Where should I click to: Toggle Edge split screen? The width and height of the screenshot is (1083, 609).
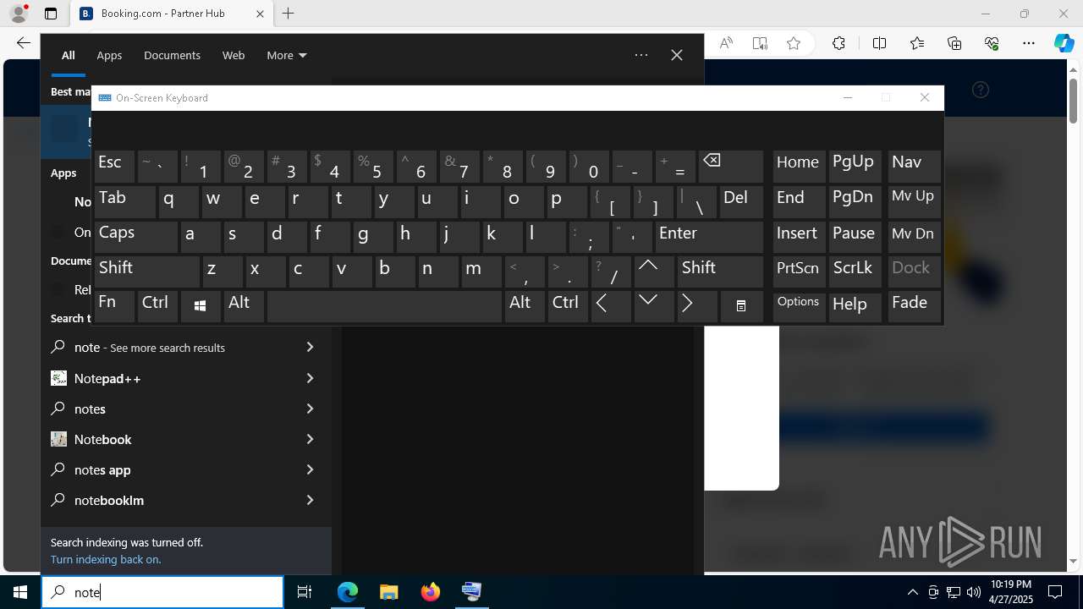tap(879, 43)
